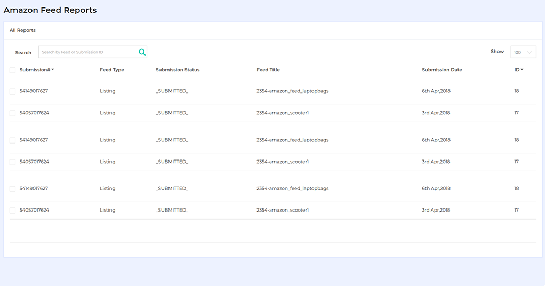Click the 6th Apr,2018 date in first row
546x286 pixels.
(436, 91)
